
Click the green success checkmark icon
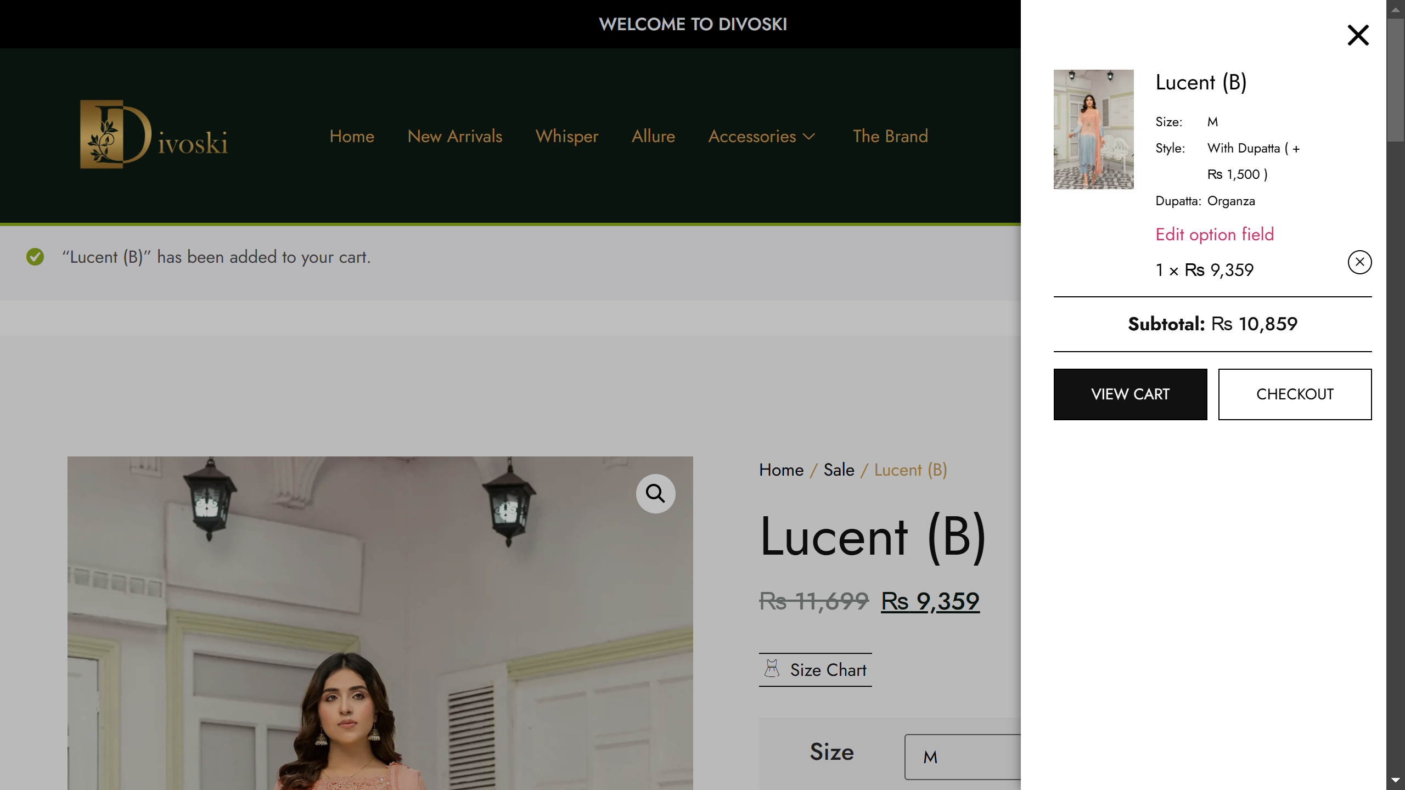click(x=35, y=257)
